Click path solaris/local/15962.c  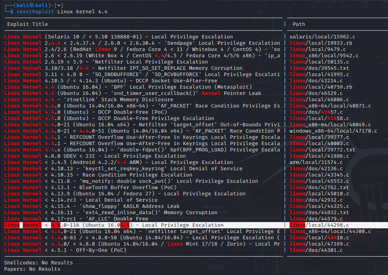322,36
